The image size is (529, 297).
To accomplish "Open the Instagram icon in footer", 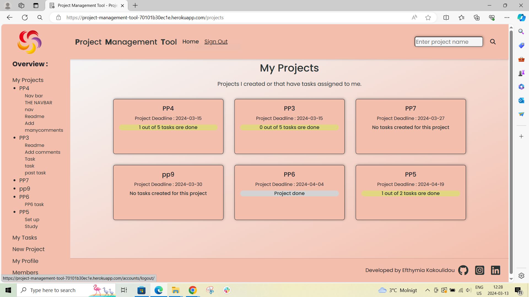I will [x=479, y=270].
